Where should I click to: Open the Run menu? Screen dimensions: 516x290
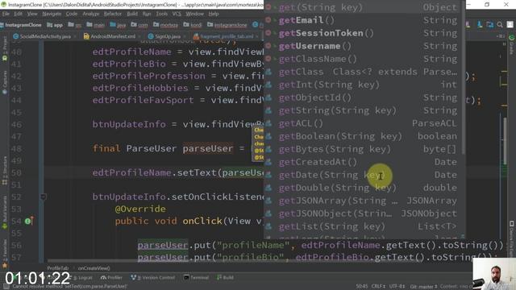(x=147, y=14)
